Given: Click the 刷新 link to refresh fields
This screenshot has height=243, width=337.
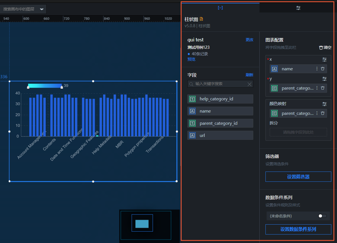Looking at the screenshot, I should (x=249, y=75).
